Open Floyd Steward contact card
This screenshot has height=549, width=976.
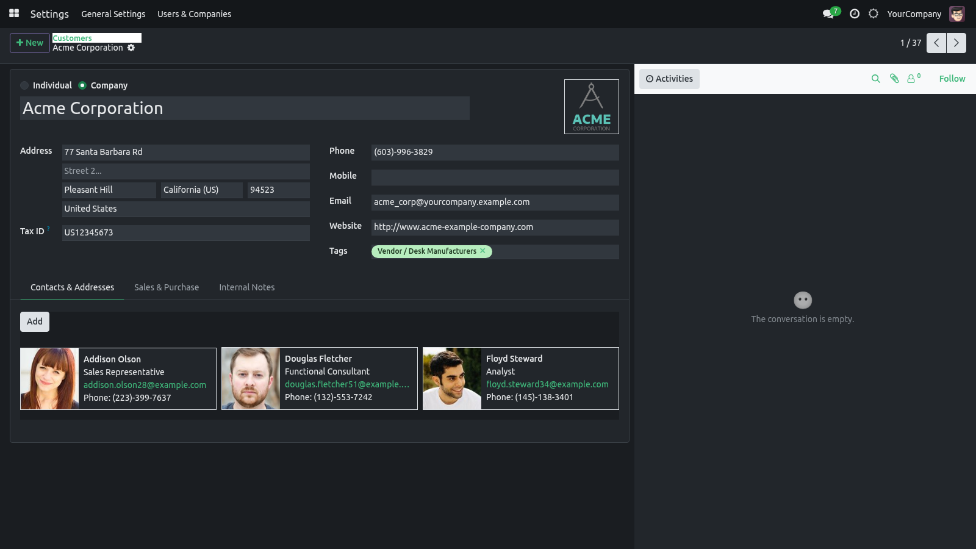(x=521, y=378)
